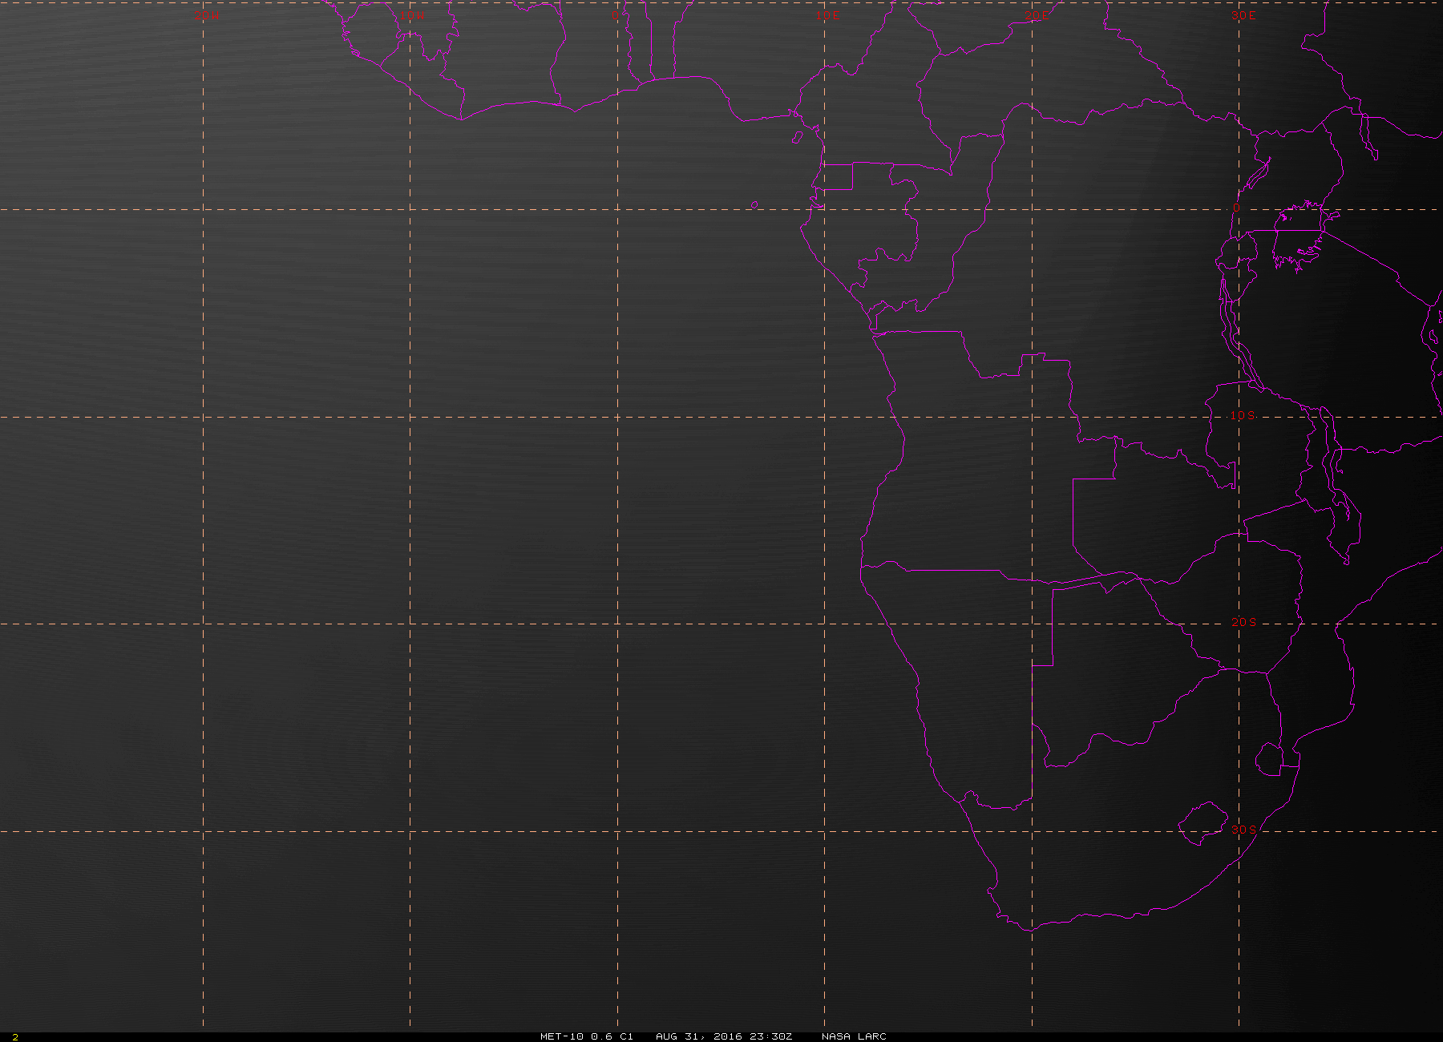Click the yellow '2' in the footer
The image size is (1443, 1042).
pyautogui.click(x=15, y=1037)
